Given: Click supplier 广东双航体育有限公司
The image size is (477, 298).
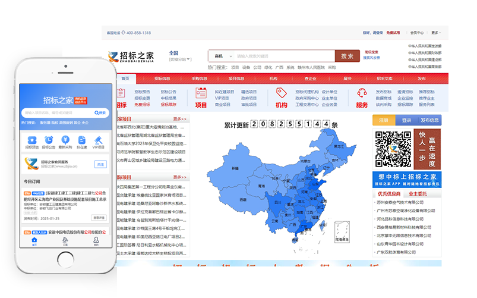Looking at the screenshot, I should click(x=396, y=252).
